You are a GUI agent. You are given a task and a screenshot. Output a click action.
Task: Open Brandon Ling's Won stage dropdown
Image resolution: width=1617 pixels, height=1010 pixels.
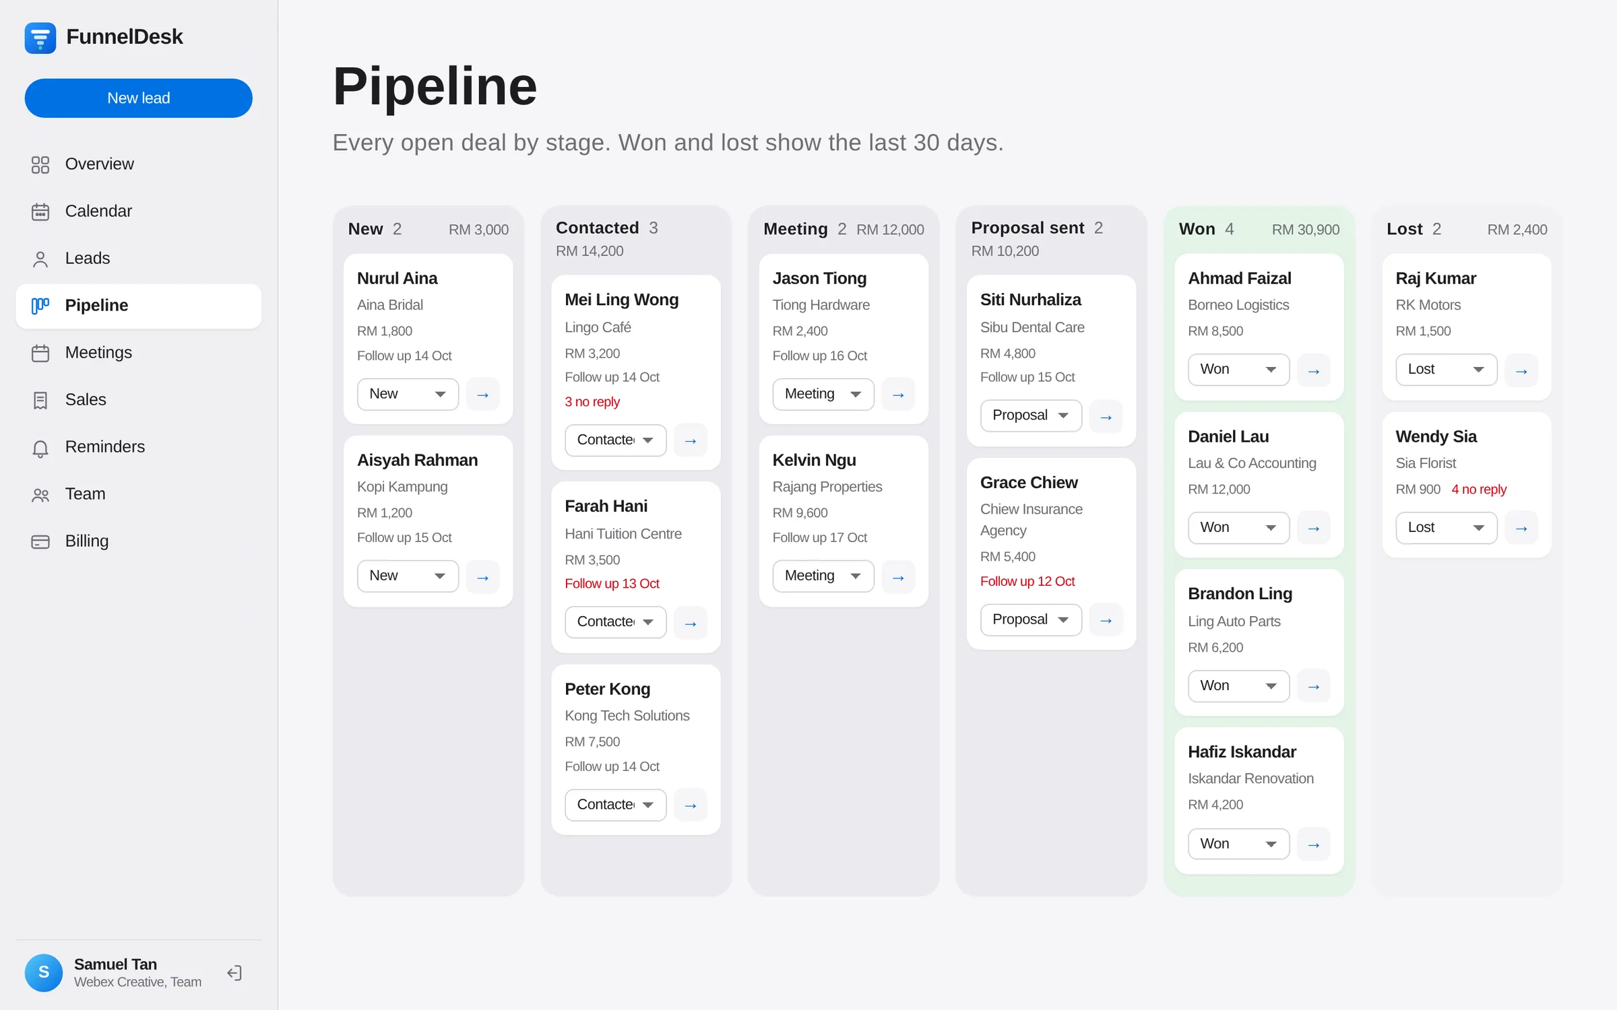pyautogui.click(x=1238, y=686)
